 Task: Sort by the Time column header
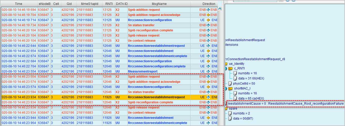pos(19,4)
